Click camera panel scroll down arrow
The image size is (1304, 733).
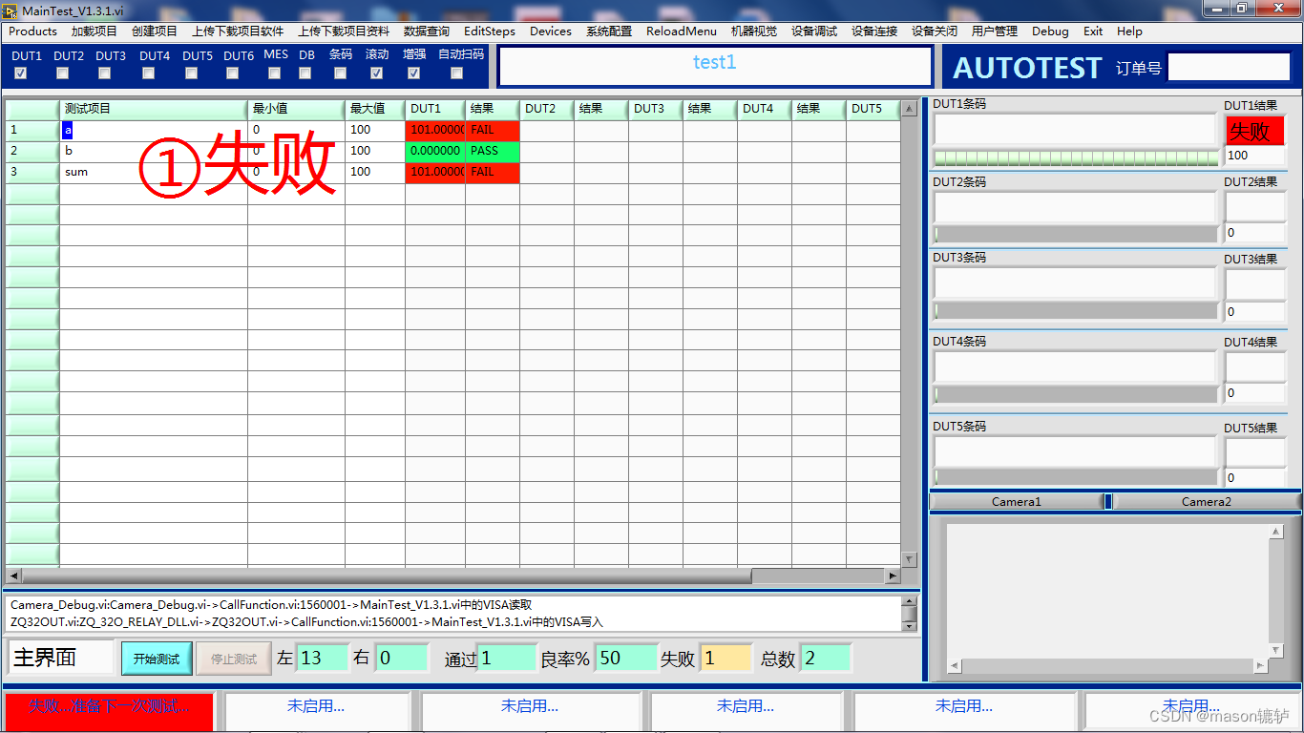pos(1276,650)
